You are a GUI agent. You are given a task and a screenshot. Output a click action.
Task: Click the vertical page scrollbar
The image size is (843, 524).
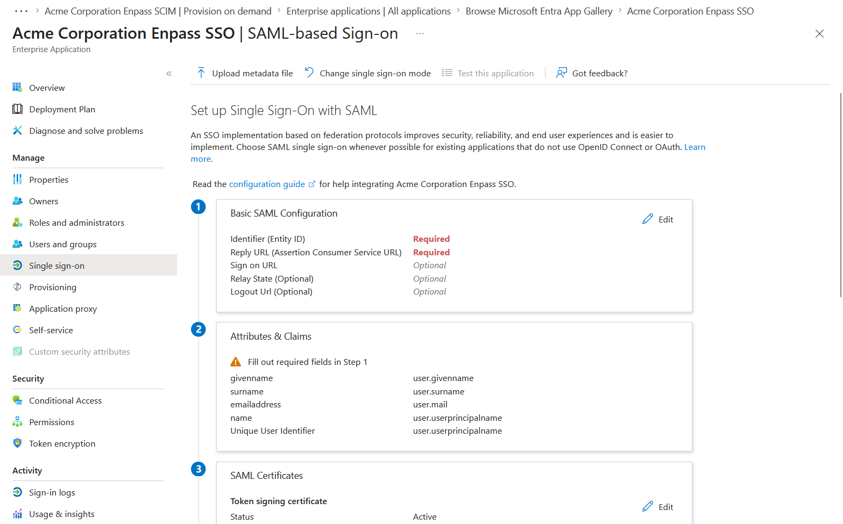(841, 195)
